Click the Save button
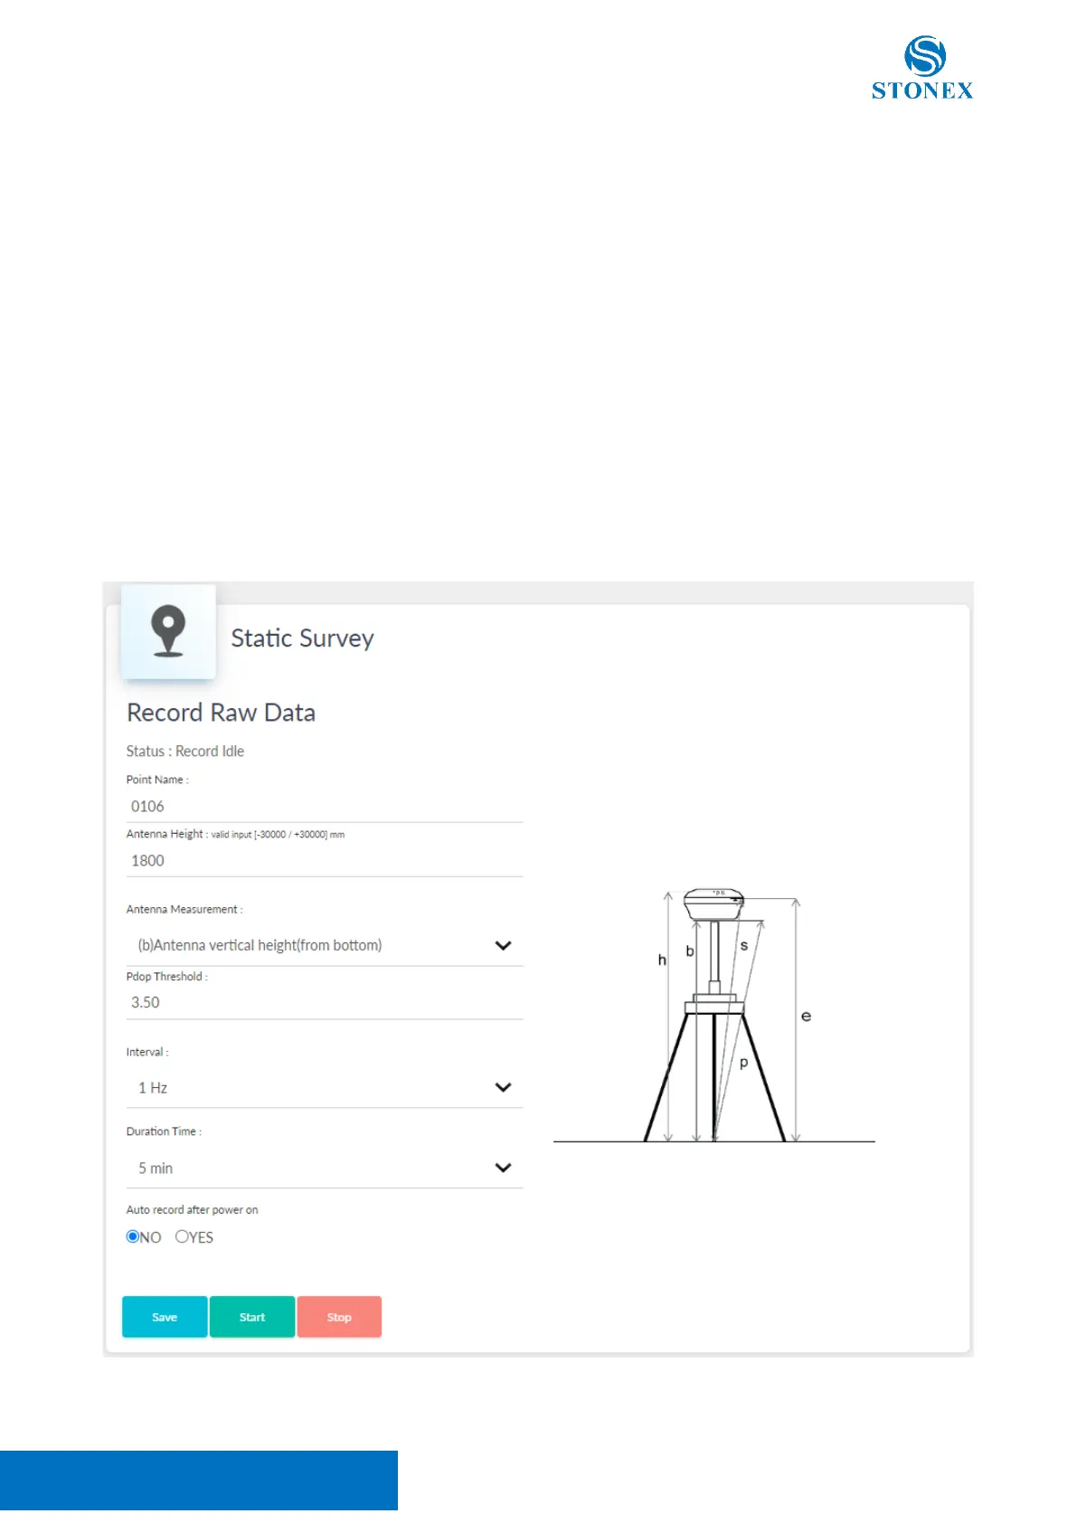Image resolution: width=1077 pixels, height=1523 pixels. (x=165, y=1317)
